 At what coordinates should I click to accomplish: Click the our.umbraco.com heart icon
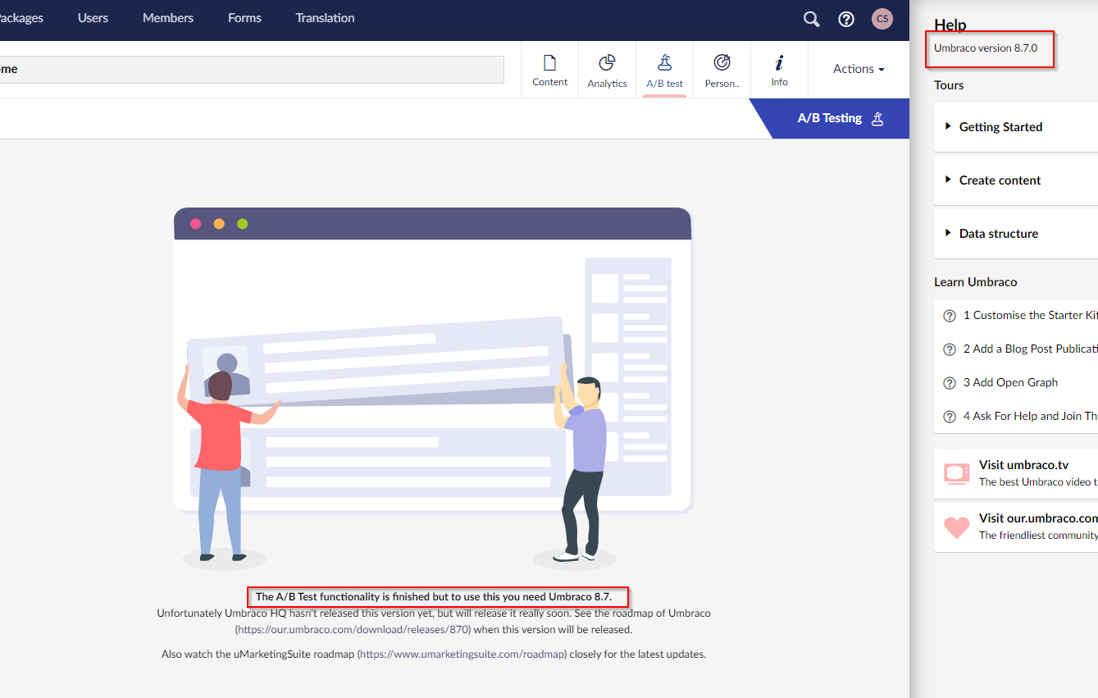click(957, 527)
